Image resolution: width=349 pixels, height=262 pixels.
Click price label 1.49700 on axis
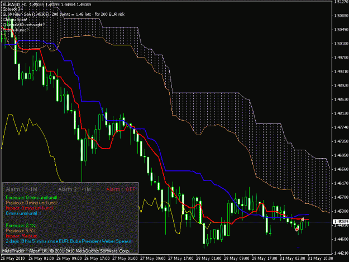[x=341, y=58]
